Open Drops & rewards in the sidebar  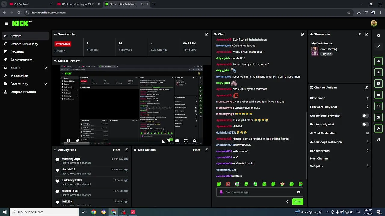[x=25, y=92]
